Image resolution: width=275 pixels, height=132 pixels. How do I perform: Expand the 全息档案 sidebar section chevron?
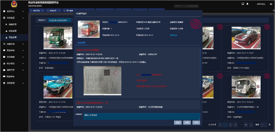(x=23, y=57)
